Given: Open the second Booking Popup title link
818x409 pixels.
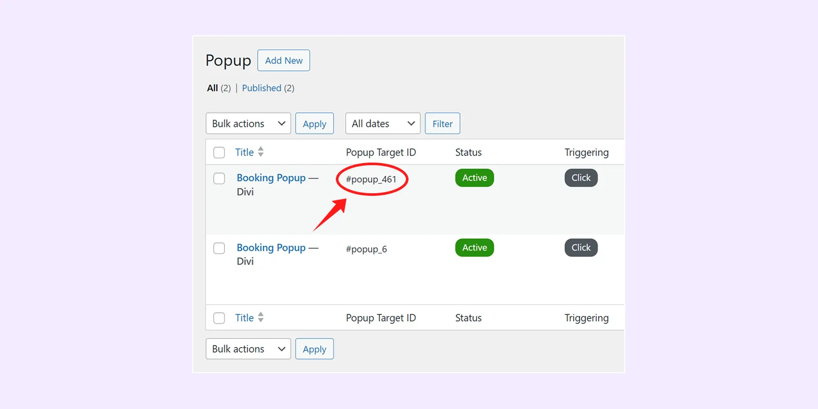Looking at the screenshot, I should point(271,248).
